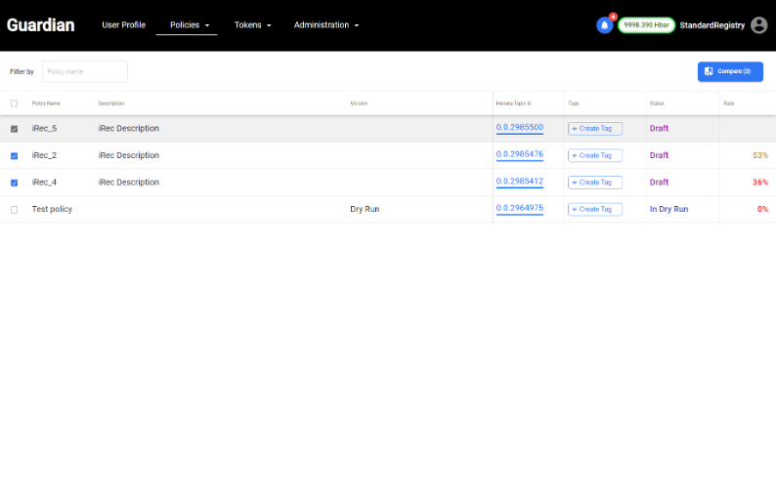Screen dimensions: 776x492
Task: Expand the Tokens dropdown menu
Action: [252, 25]
